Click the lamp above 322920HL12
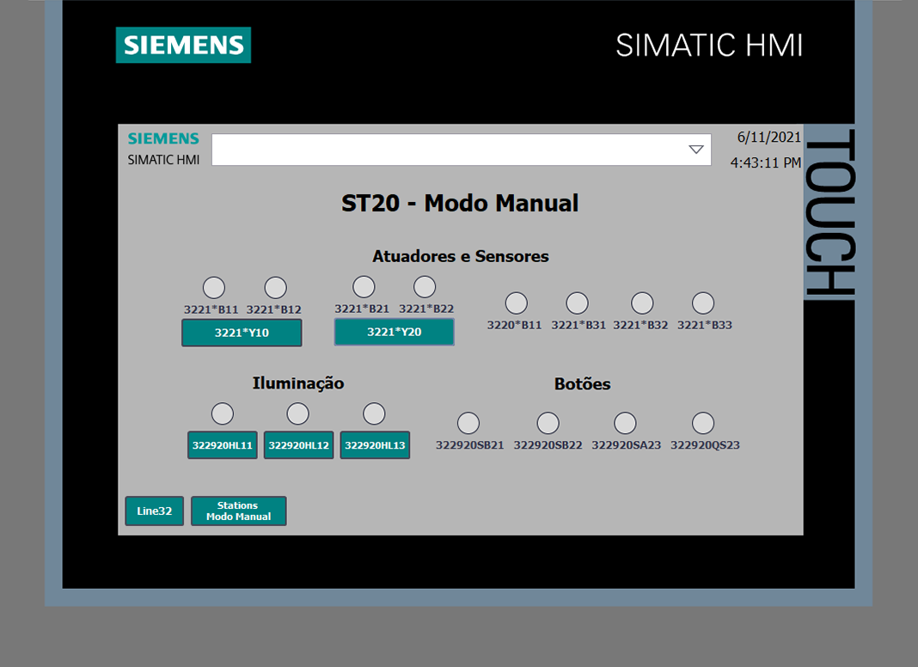The width and height of the screenshot is (918, 667). [298, 413]
